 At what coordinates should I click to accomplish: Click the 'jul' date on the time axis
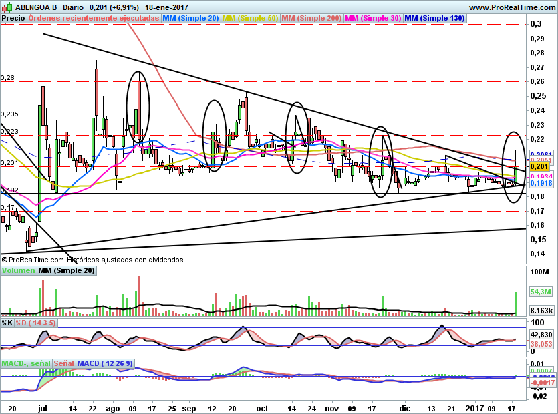(x=43, y=406)
